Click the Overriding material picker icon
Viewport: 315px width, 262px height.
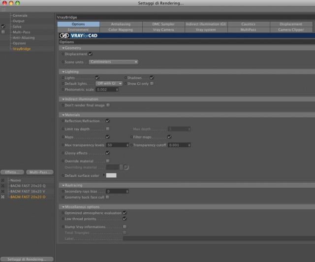126,167
